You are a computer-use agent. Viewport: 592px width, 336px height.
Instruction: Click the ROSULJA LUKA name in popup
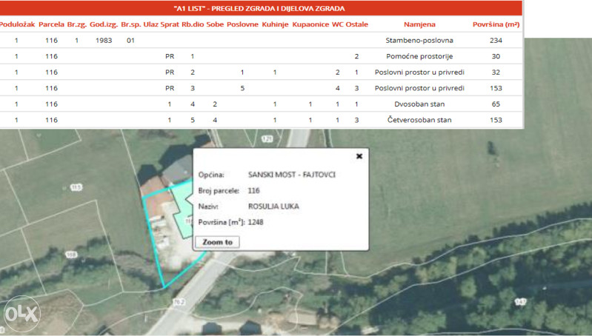[273, 206]
